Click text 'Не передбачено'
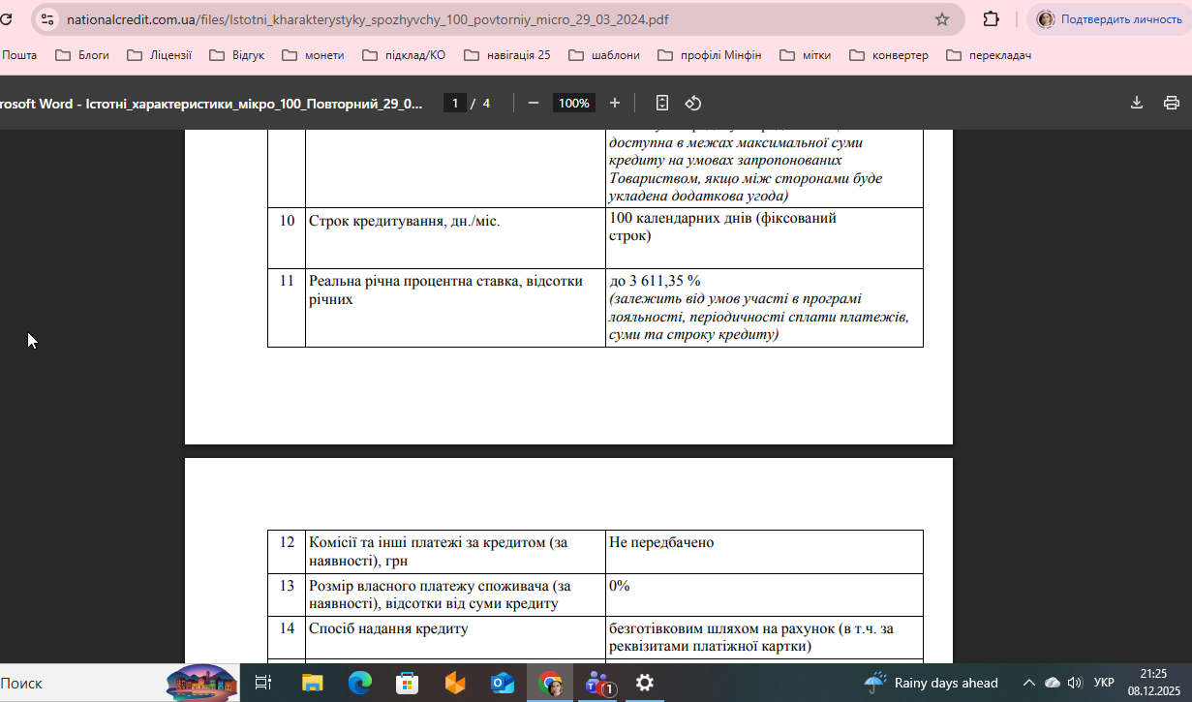The height and width of the screenshot is (702, 1192). [x=661, y=542]
